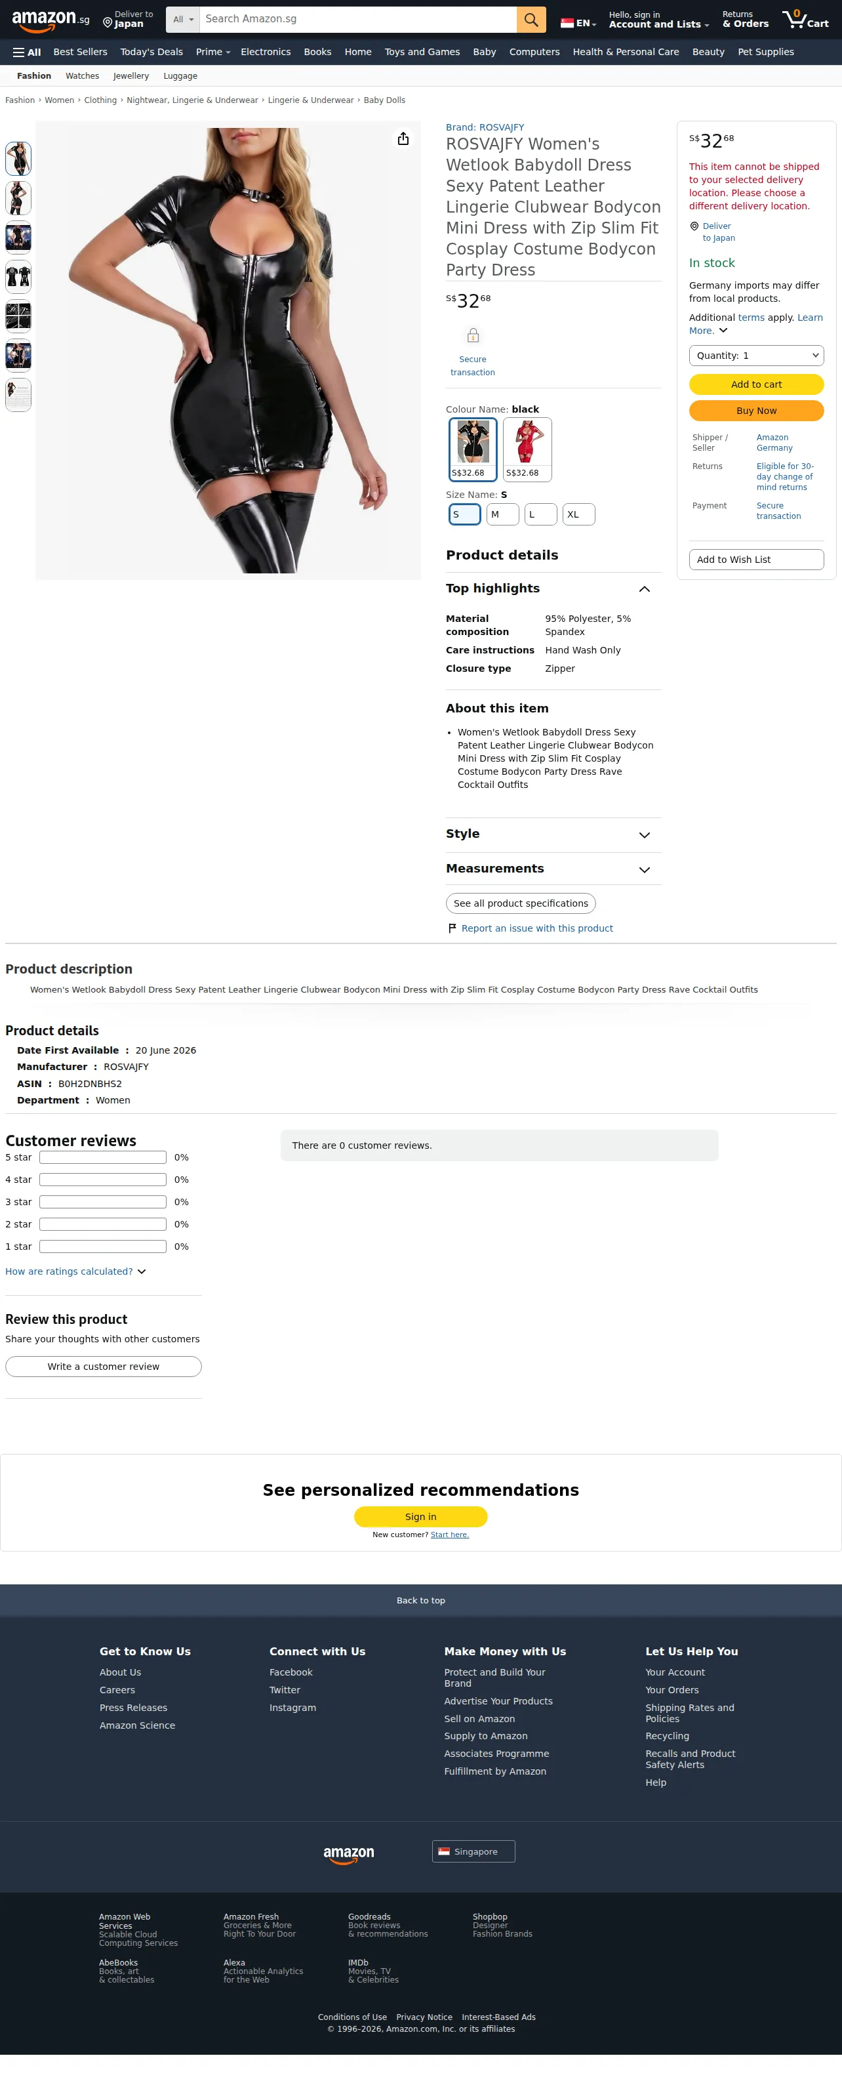The width and height of the screenshot is (842, 2081).
Task: Choose size L option
Action: (540, 514)
